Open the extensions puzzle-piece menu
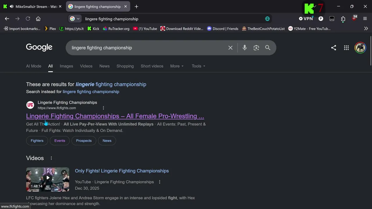This screenshot has width=372, height=209. point(343,19)
